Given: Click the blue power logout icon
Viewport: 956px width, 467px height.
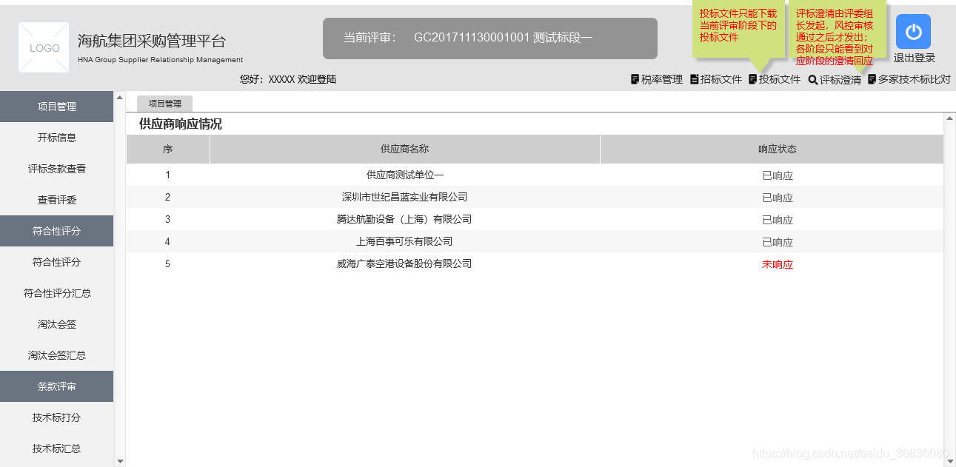Looking at the screenshot, I should point(913,32).
